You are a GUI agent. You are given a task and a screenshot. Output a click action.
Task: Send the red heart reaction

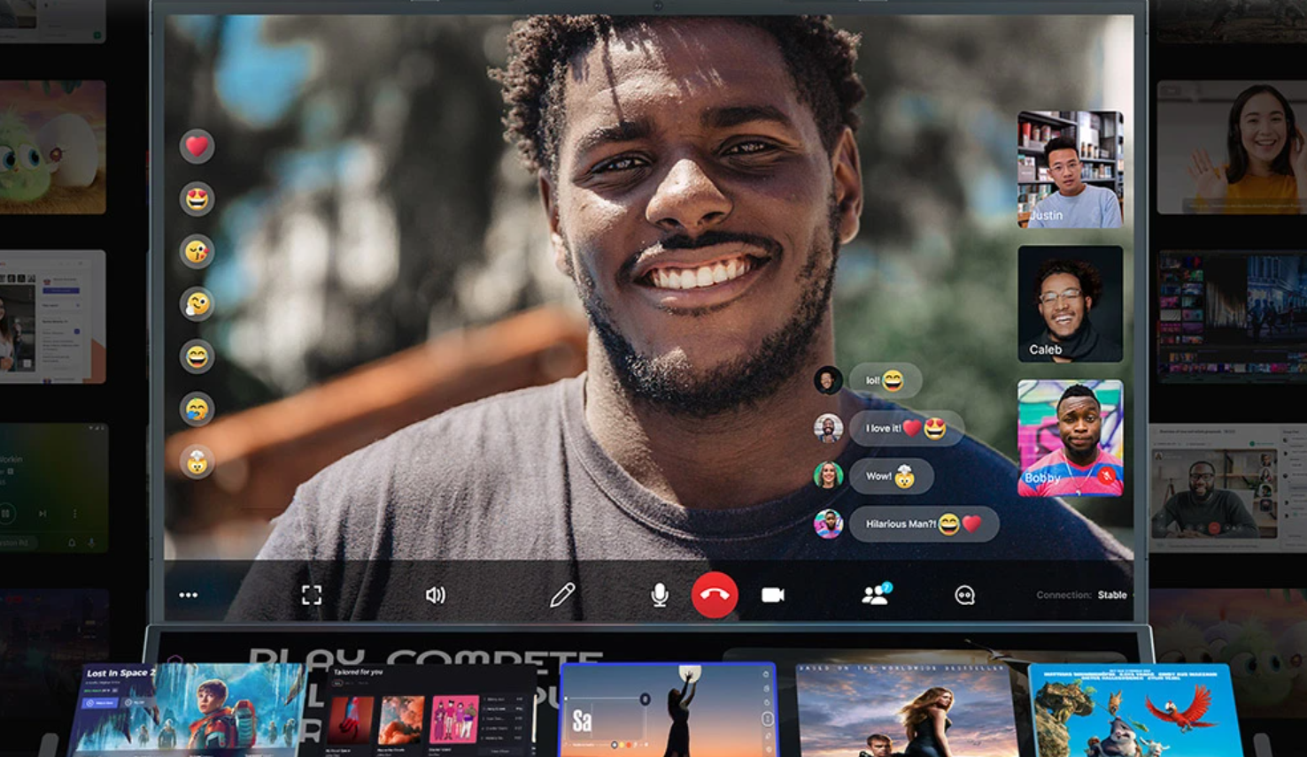(197, 146)
